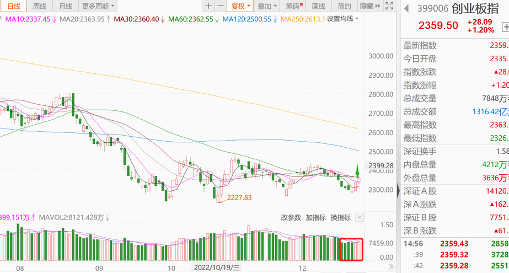Switch to 简约 simple view
Screen dimensions: 509x273
(344, 6)
